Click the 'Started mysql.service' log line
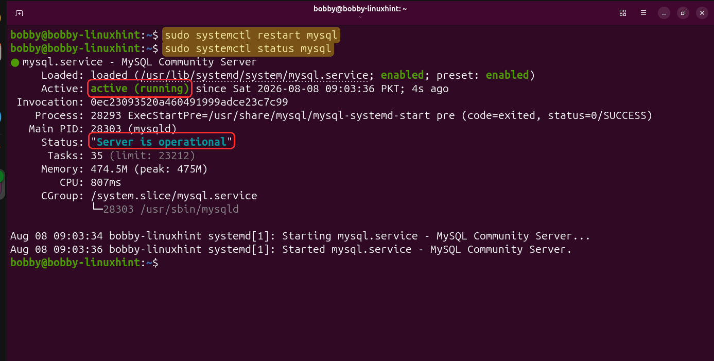The image size is (714, 361). (x=291, y=249)
